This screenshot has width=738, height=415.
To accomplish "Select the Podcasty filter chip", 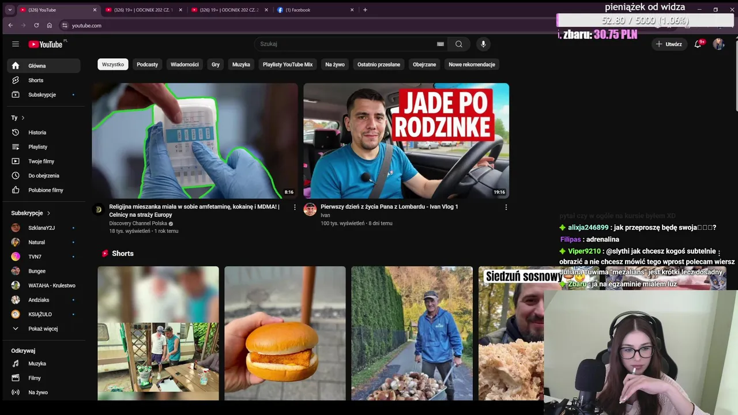I will (x=147, y=65).
